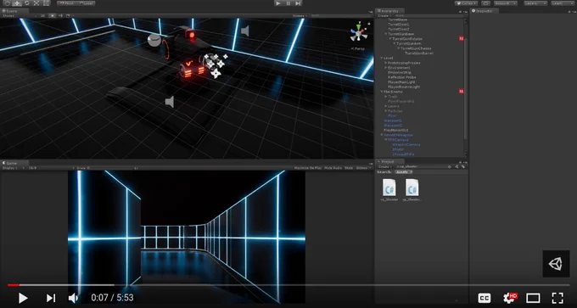
Task: Select the first C# script thumbnail
Action: tap(389, 188)
